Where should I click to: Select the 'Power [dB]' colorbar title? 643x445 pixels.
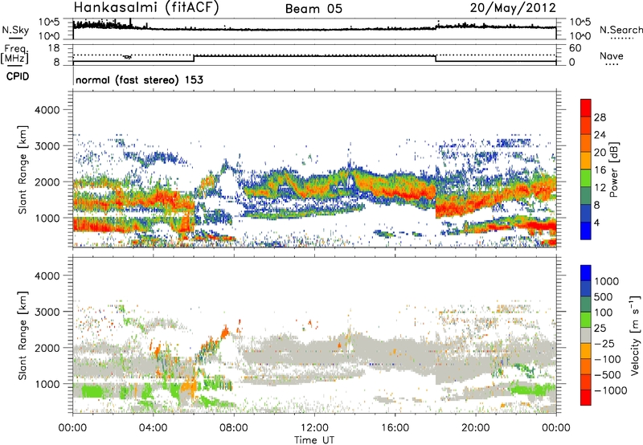pos(613,169)
